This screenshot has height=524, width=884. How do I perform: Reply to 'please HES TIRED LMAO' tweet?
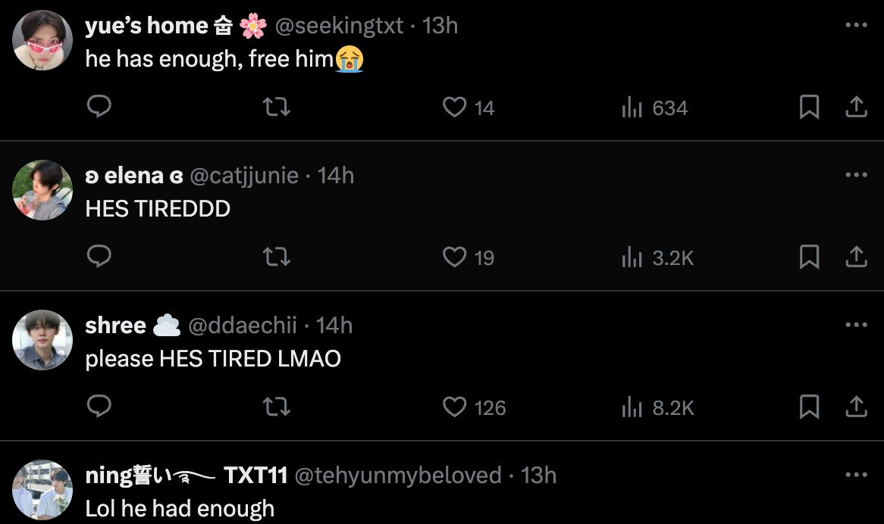[x=99, y=407]
